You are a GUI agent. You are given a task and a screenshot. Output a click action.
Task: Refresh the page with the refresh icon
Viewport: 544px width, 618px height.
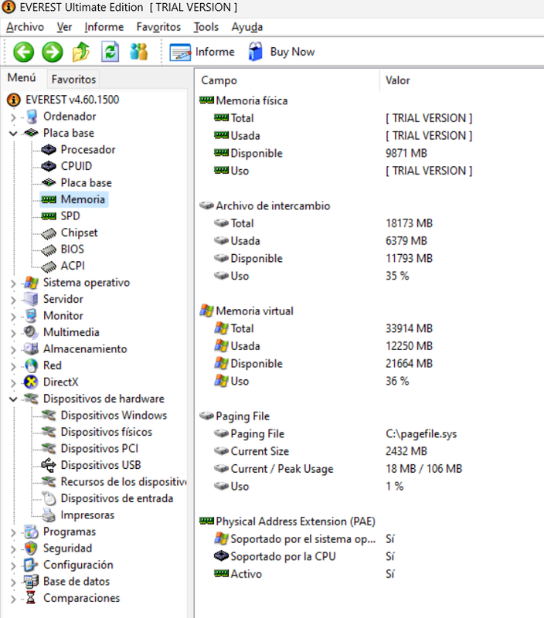(x=110, y=52)
